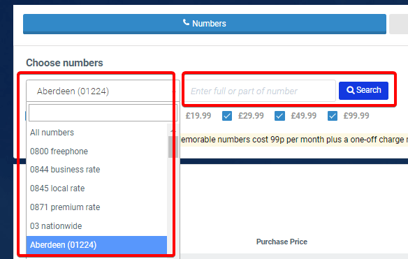Select 0871 premium rate option
This screenshot has width=408, height=259.
(x=96, y=207)
